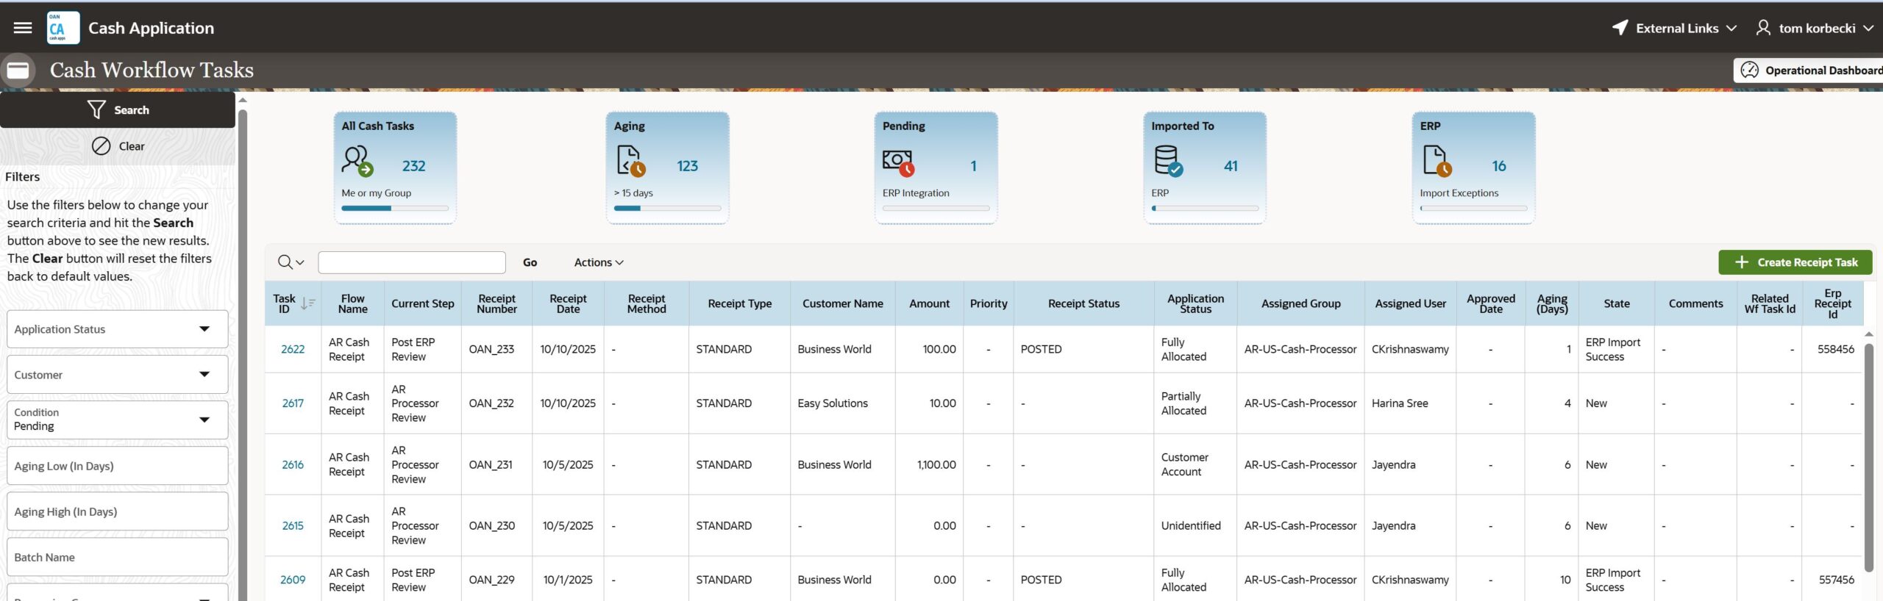Screen dimensions: 1883x601
Task: Click the Imported To ERP database icon
Action: (x=1167, y=161)
